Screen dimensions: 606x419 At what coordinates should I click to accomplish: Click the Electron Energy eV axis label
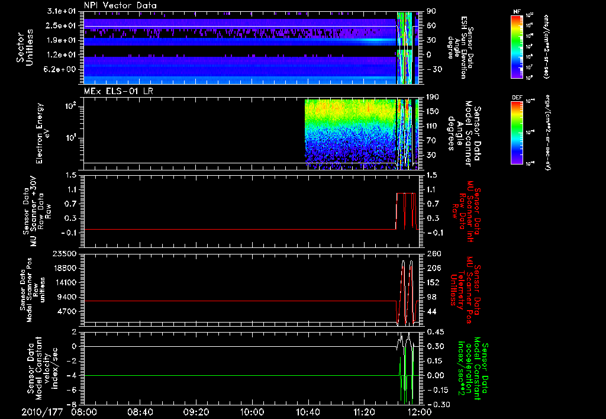pos(43,133)
